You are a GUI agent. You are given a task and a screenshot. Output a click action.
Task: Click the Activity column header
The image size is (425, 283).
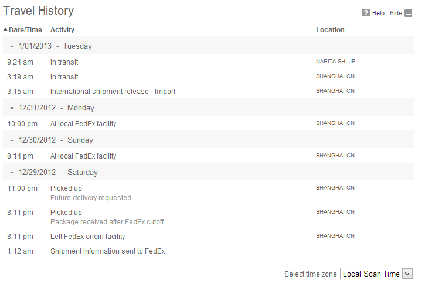coord(62,30)
